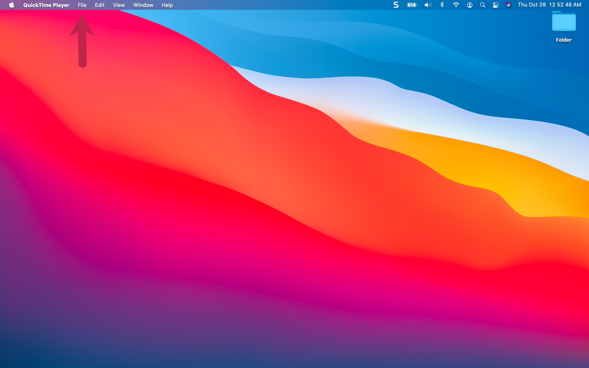Image resolution: width=589 pixels, height=368 pixels.
Task: Open Spotlight search from the menu bar
Action: [483, 5]
